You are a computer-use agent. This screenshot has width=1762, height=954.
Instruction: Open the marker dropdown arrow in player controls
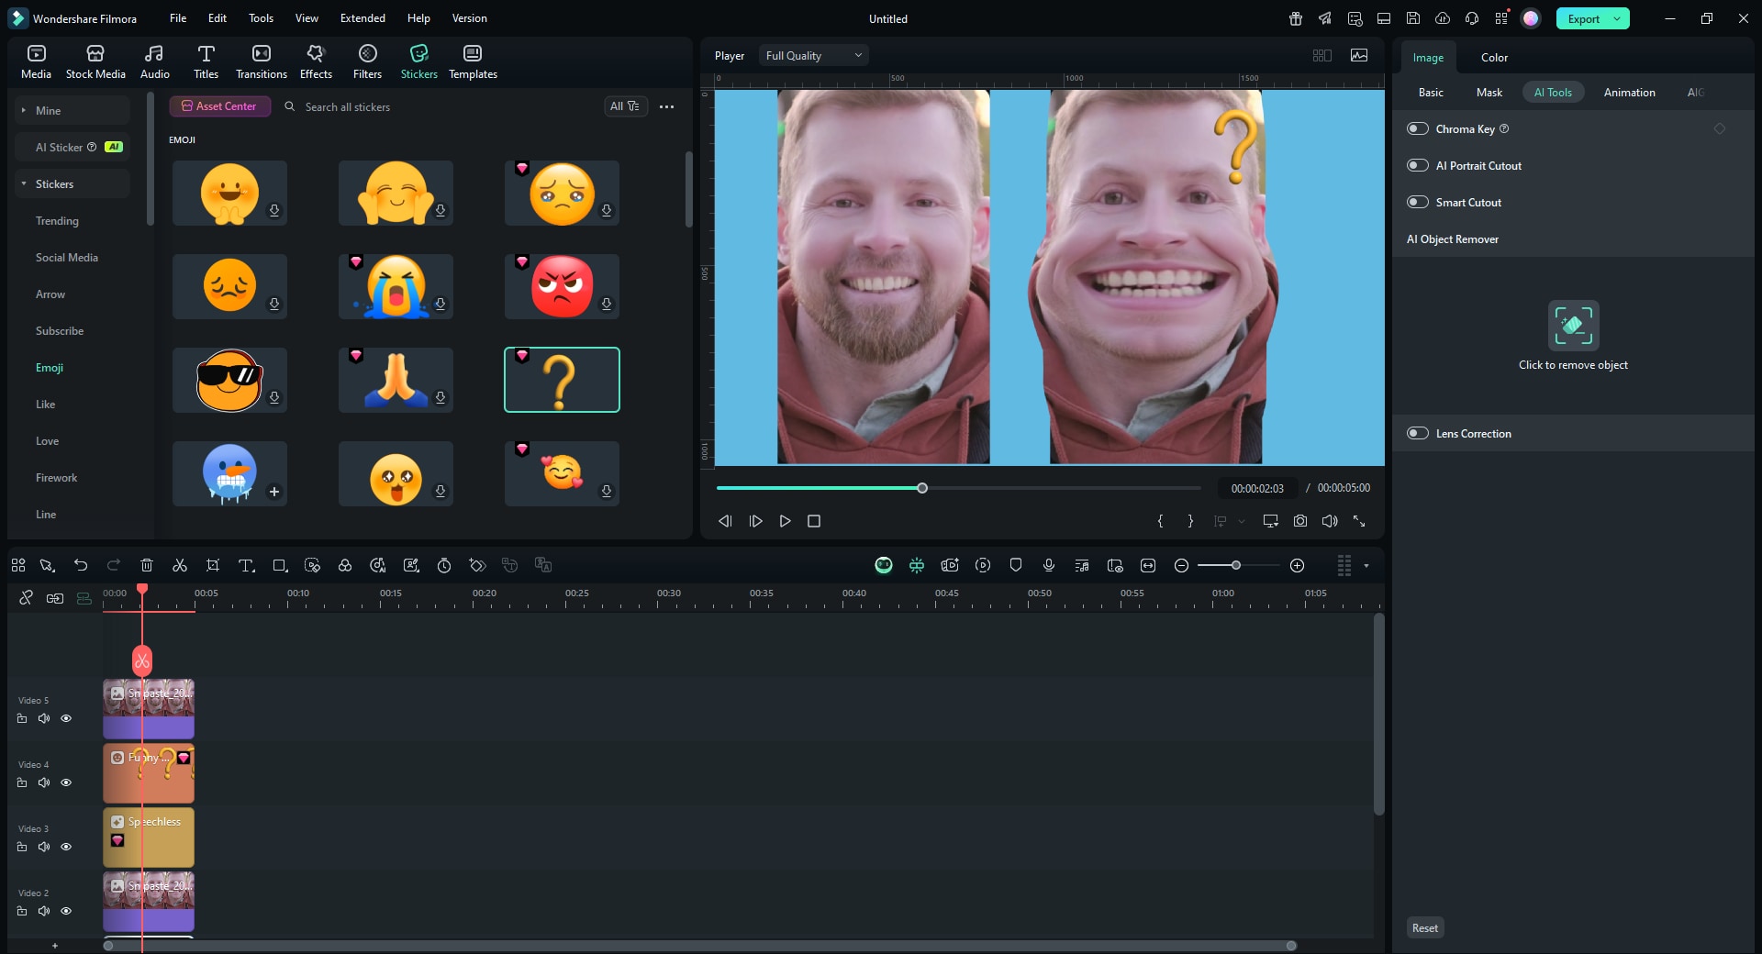[x=1242, y=521]
